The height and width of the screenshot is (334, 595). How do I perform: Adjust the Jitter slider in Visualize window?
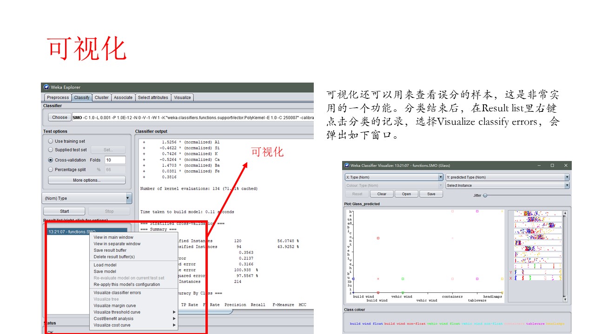tap(485, 195)
